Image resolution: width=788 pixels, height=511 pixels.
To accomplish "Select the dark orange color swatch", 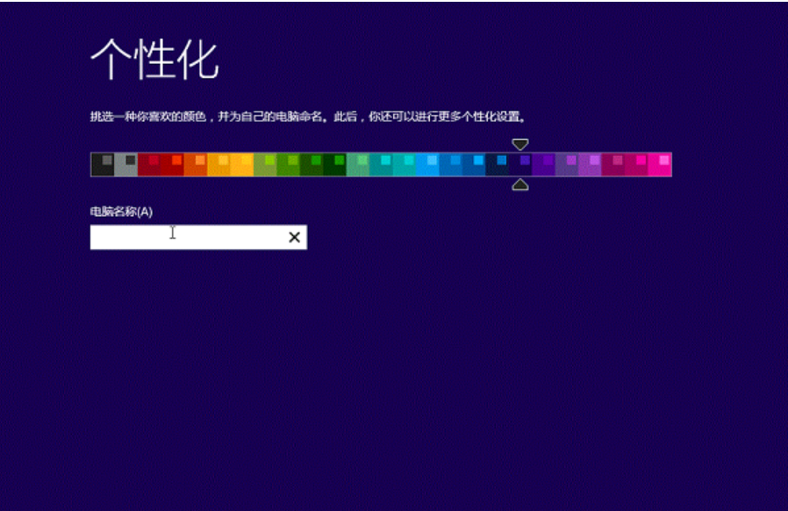I will [x=196, y=164].
